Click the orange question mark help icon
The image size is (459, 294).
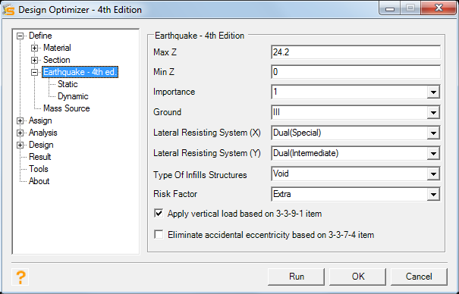point(20,277)
